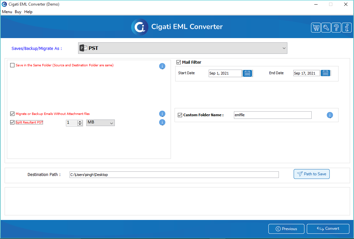Click the Cigati app icon in title bar

click(4, 4)
